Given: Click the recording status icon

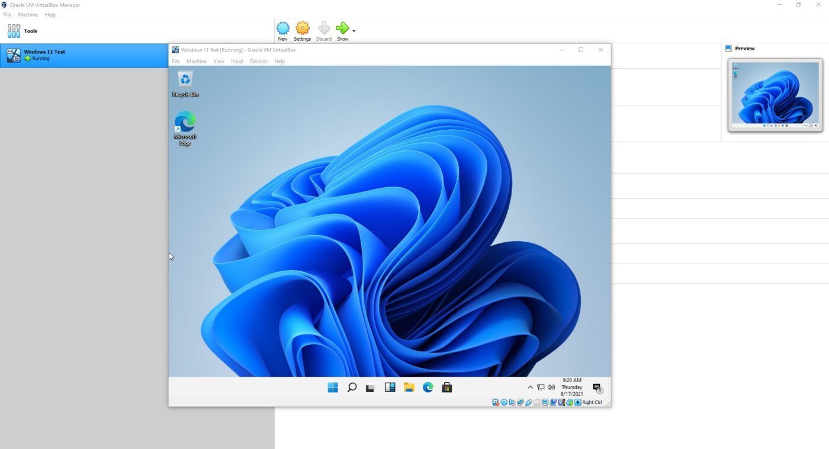Looking at the screenshot, I should point(553,402).
